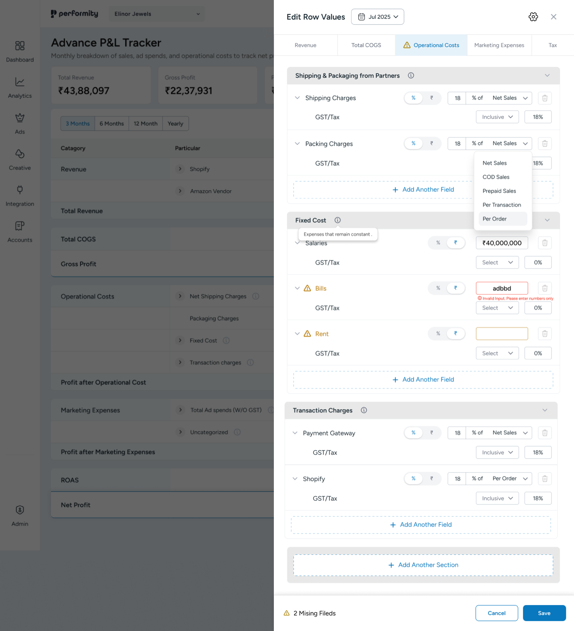Switch to the Tax tab

(x=553, y=45)
